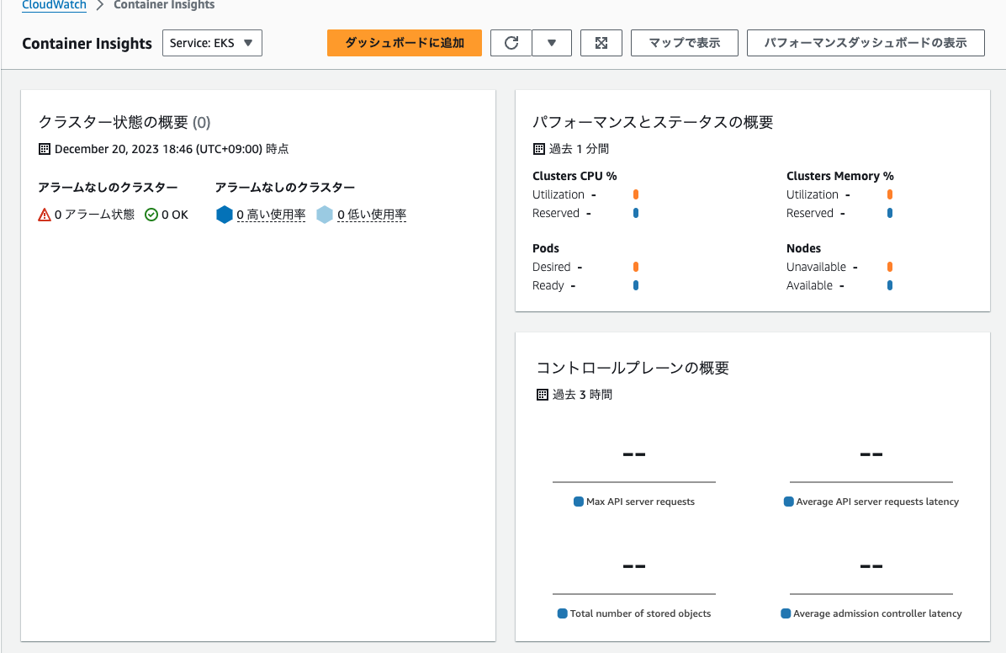1006x653 pixels.
Task: Click the Unavailable label under Nodes
Action: (816, 267)
